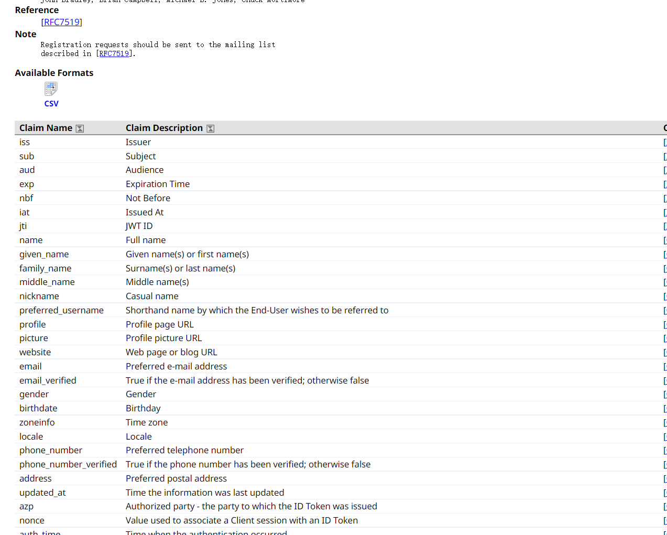This screenshot has width=667, height=535.
Task: Select the 'nonce' claim name cell
Action: click(32, 520)
